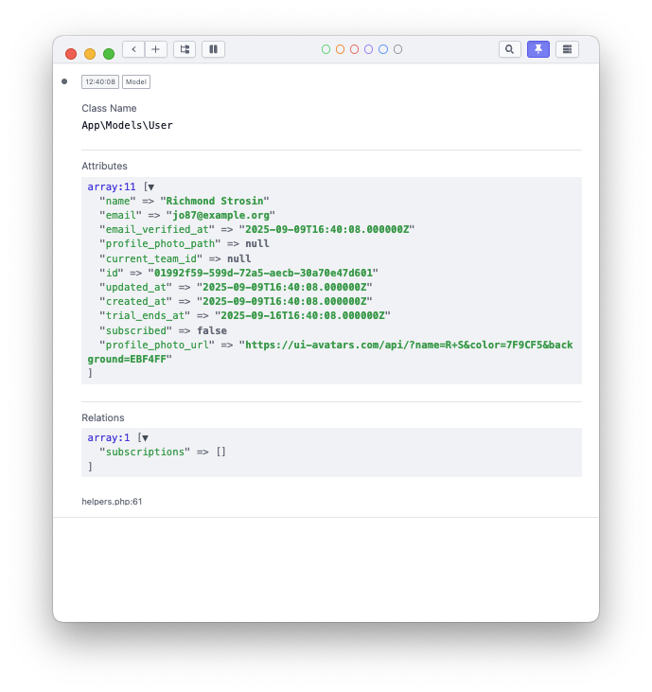Image resolution: width=652 pixels, height=692 pixels.
Task: Minimize window with yellow button
Action: click(x=90, y=54)
